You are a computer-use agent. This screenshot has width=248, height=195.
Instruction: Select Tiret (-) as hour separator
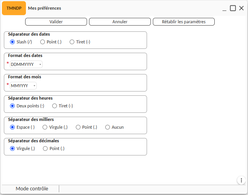55,106
